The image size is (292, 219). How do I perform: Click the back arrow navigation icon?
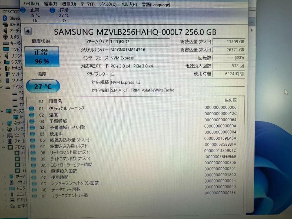pyautogui.click(x=28, y=31)
